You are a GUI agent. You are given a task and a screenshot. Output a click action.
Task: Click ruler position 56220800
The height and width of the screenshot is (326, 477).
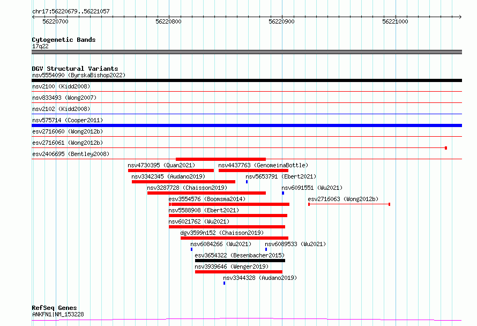168,21
